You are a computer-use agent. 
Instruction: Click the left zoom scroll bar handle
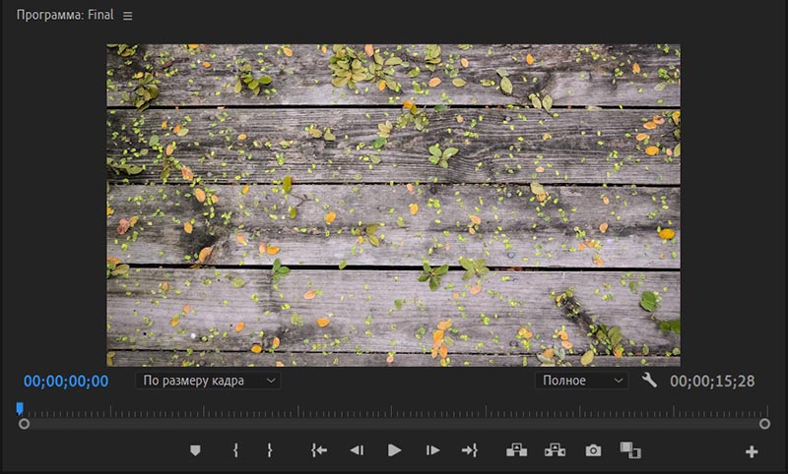[24, 425]
